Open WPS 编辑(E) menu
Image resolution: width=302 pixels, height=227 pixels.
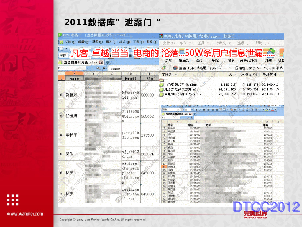83,42
